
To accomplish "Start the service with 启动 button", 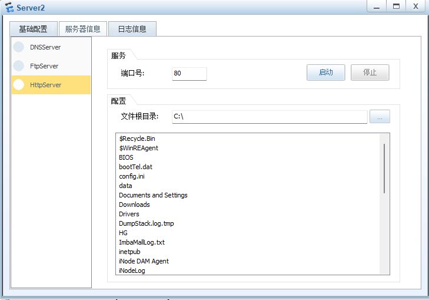I will click(325, 72).
